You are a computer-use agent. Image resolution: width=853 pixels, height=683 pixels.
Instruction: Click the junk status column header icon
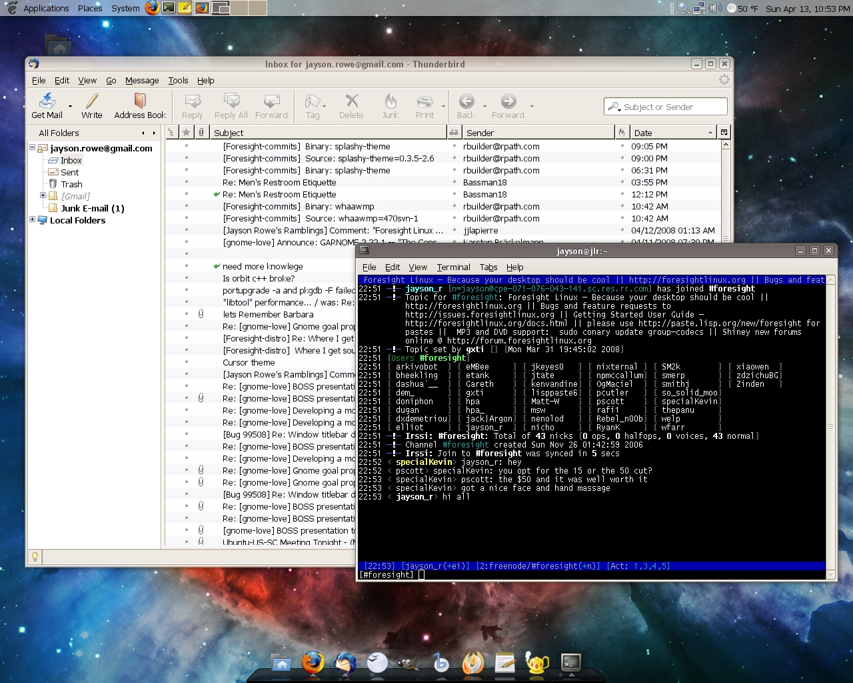[x=622, y=133]
